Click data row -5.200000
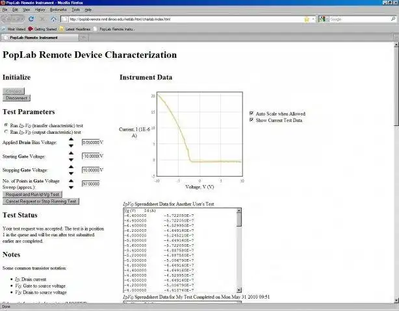The image size is (399, 311). [159, 255]
